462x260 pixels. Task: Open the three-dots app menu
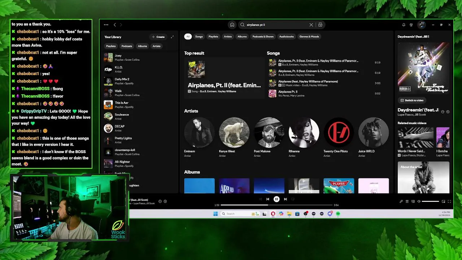pyautogui.click(x=106, y=25)
